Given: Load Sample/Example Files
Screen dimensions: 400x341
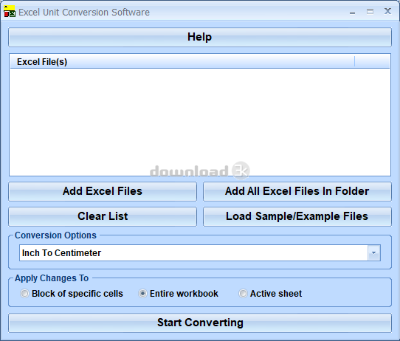Looking at the screenshot, I should click(297, 216).
